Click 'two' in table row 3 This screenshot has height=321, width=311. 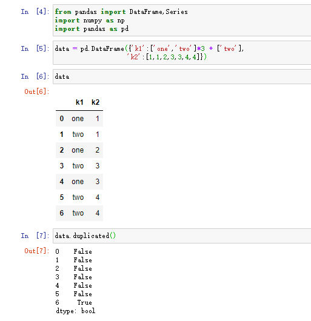[78, 166]
